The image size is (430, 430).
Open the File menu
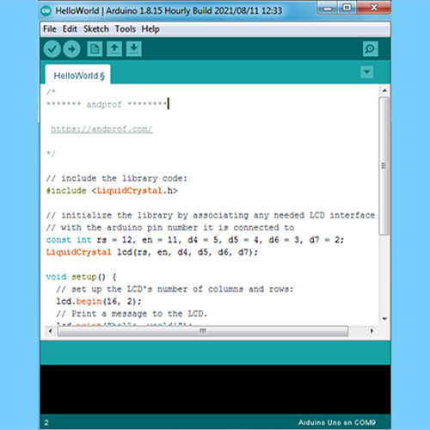pos(50,29)
